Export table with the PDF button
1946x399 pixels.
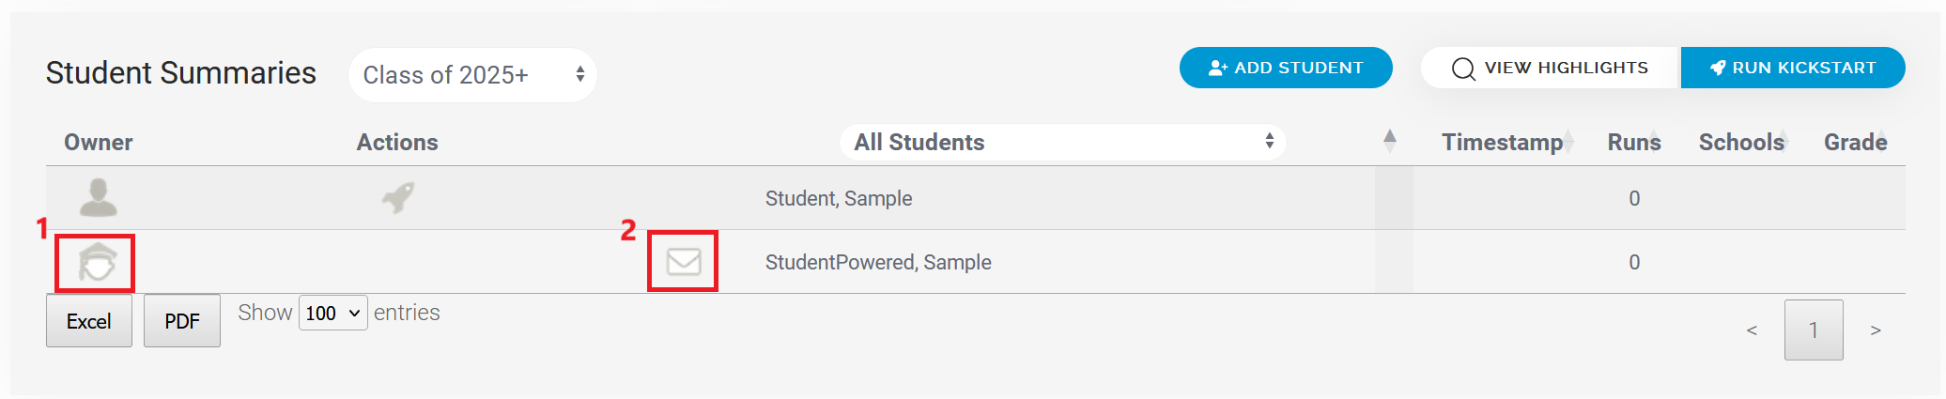coord(182,321)
